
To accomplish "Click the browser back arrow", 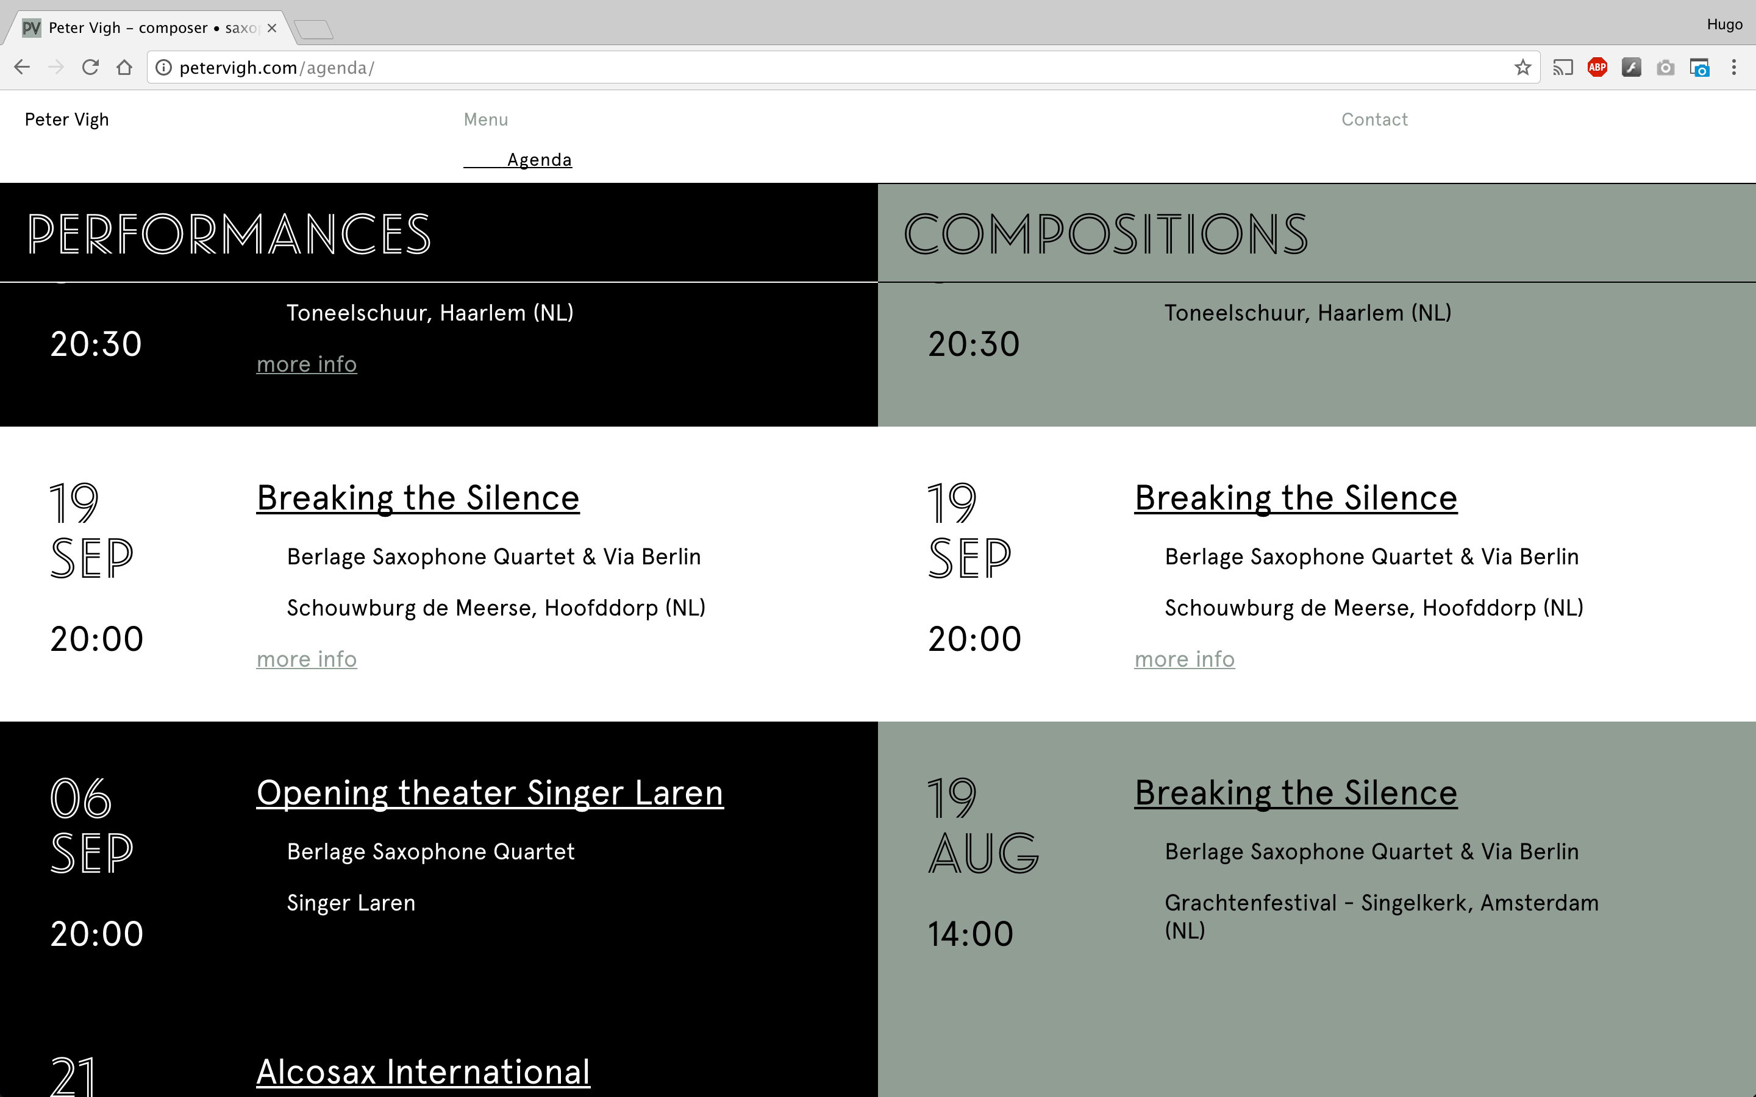I will point(22,68).
